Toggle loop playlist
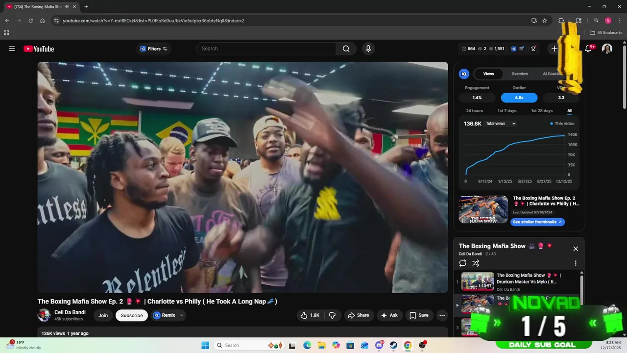The height and width of the screenshot is (353, 627). (463, 263)
